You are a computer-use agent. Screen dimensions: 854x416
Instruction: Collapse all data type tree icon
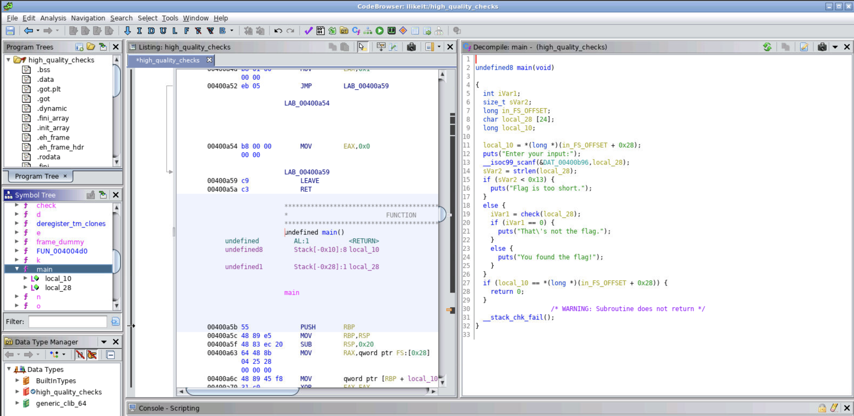click(110, 355)
